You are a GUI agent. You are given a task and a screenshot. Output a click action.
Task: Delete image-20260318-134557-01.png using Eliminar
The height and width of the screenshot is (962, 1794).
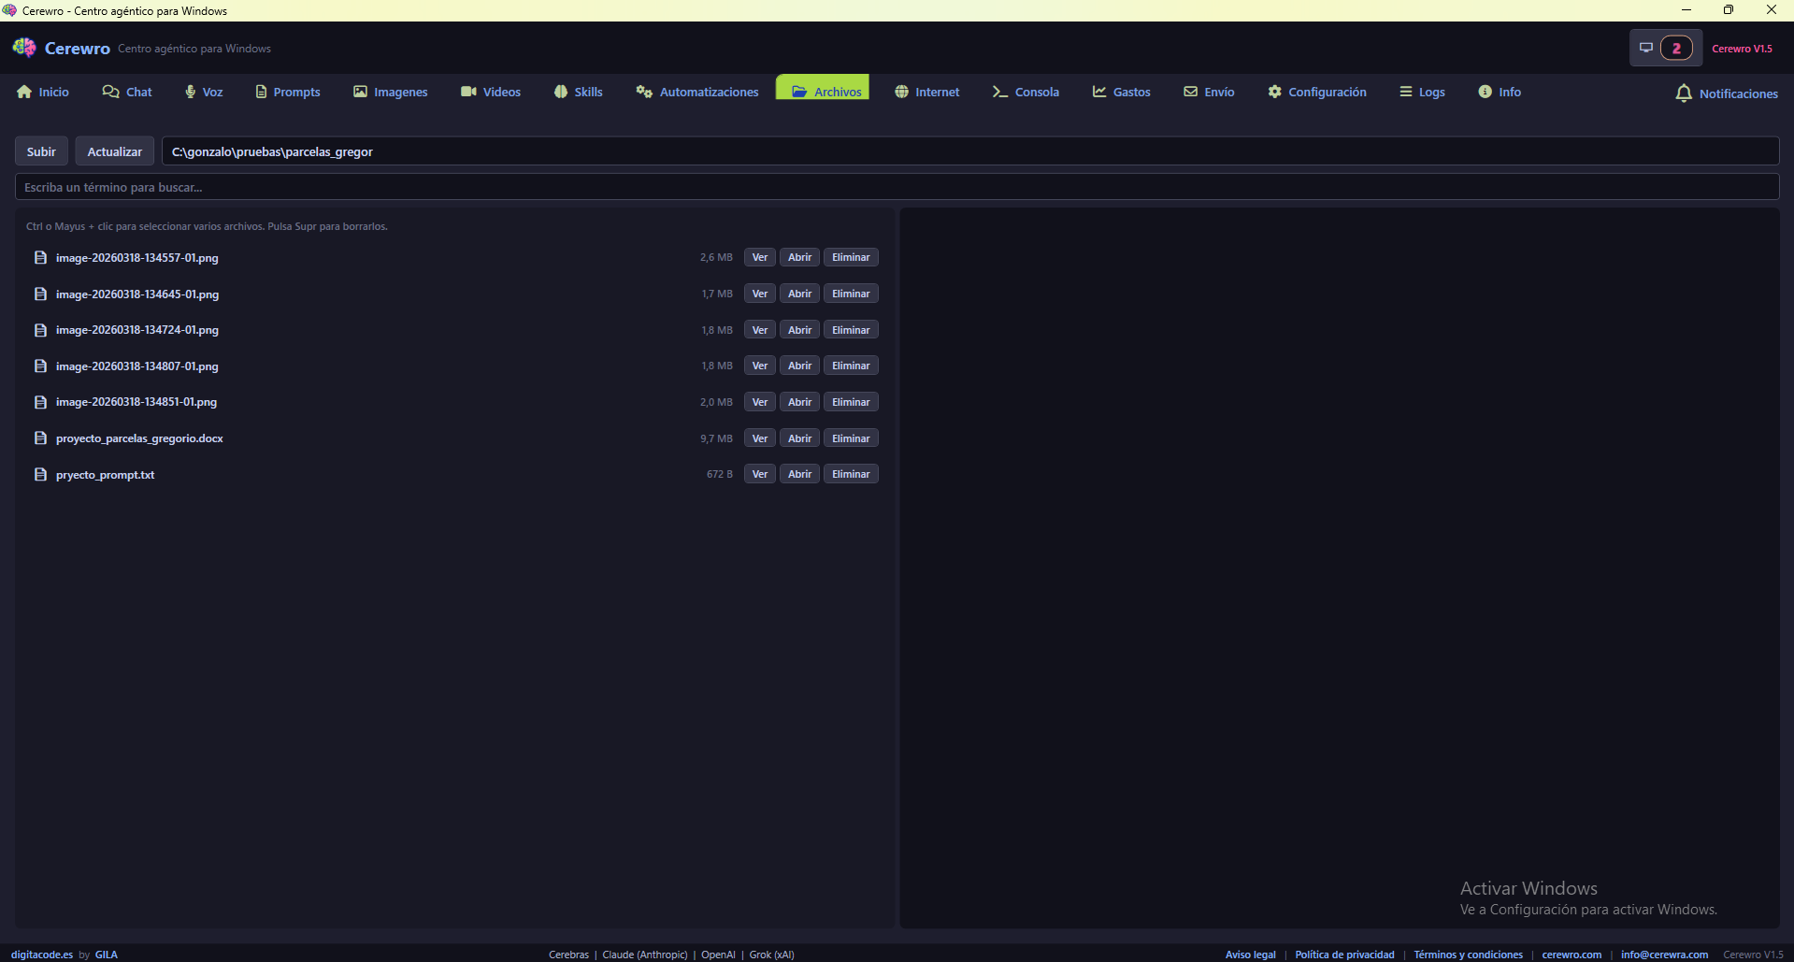851,257
